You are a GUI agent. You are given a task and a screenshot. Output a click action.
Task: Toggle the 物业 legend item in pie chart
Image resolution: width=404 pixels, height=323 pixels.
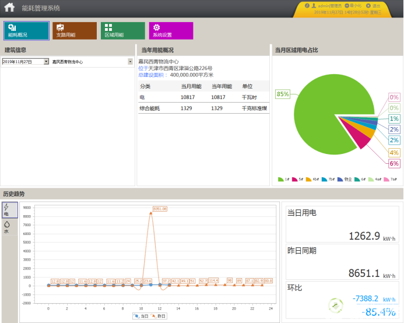pyautogui.click(x=345, y=179)
